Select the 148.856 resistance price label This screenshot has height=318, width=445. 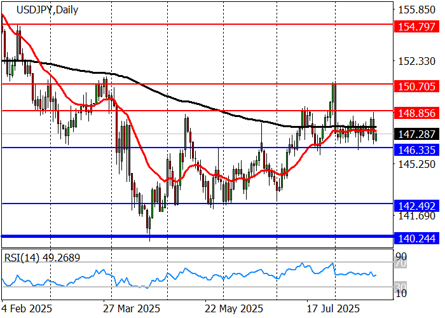click(416, 113)
